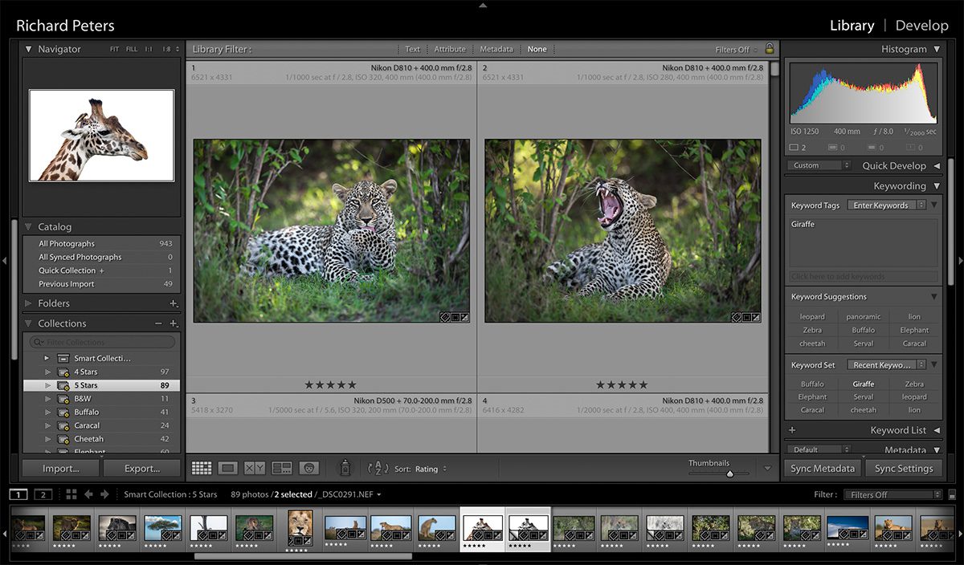Select None in Library Filter

click(x=537, y=50)
